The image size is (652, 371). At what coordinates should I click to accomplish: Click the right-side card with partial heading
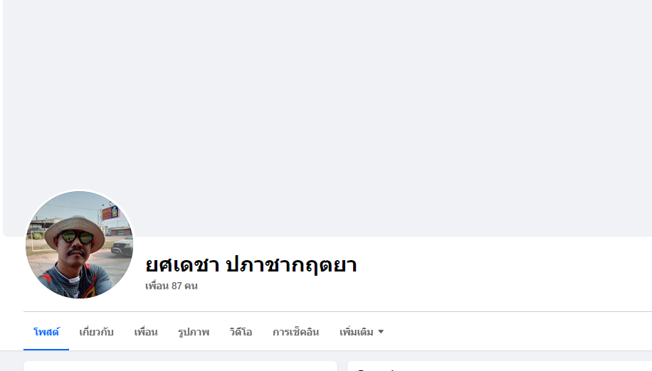500,366
